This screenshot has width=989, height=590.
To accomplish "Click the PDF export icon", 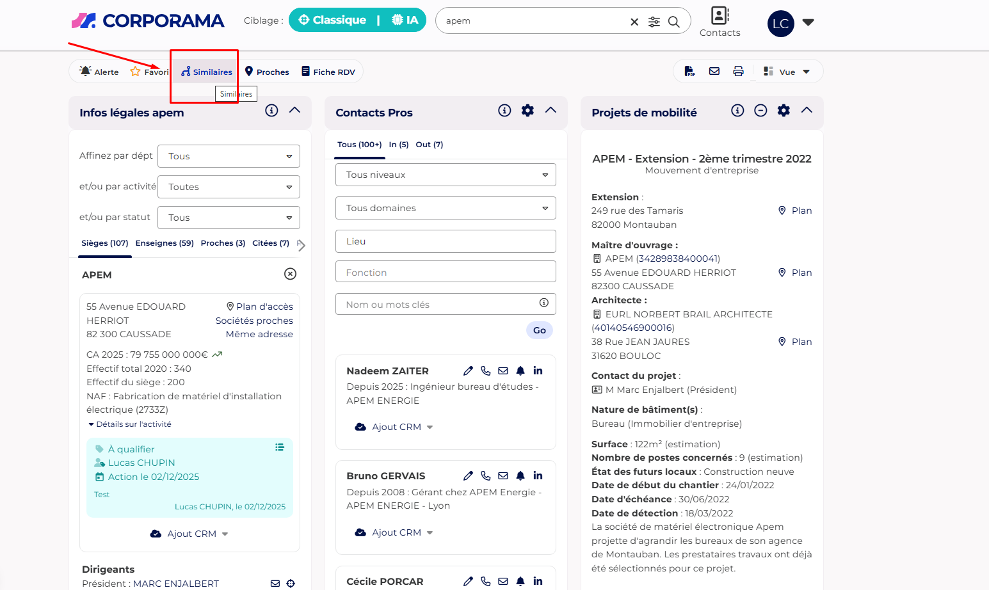I will [x=689, y=72].
